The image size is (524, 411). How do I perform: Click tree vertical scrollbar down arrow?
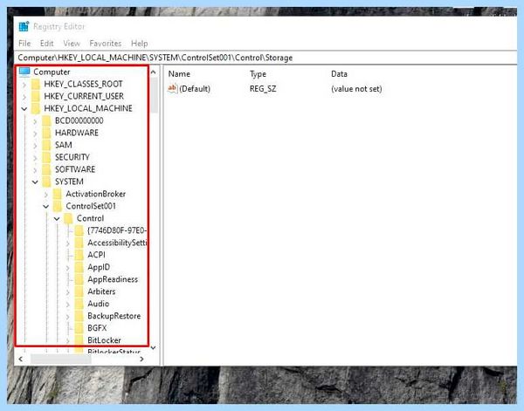click(x=154, y=348)
